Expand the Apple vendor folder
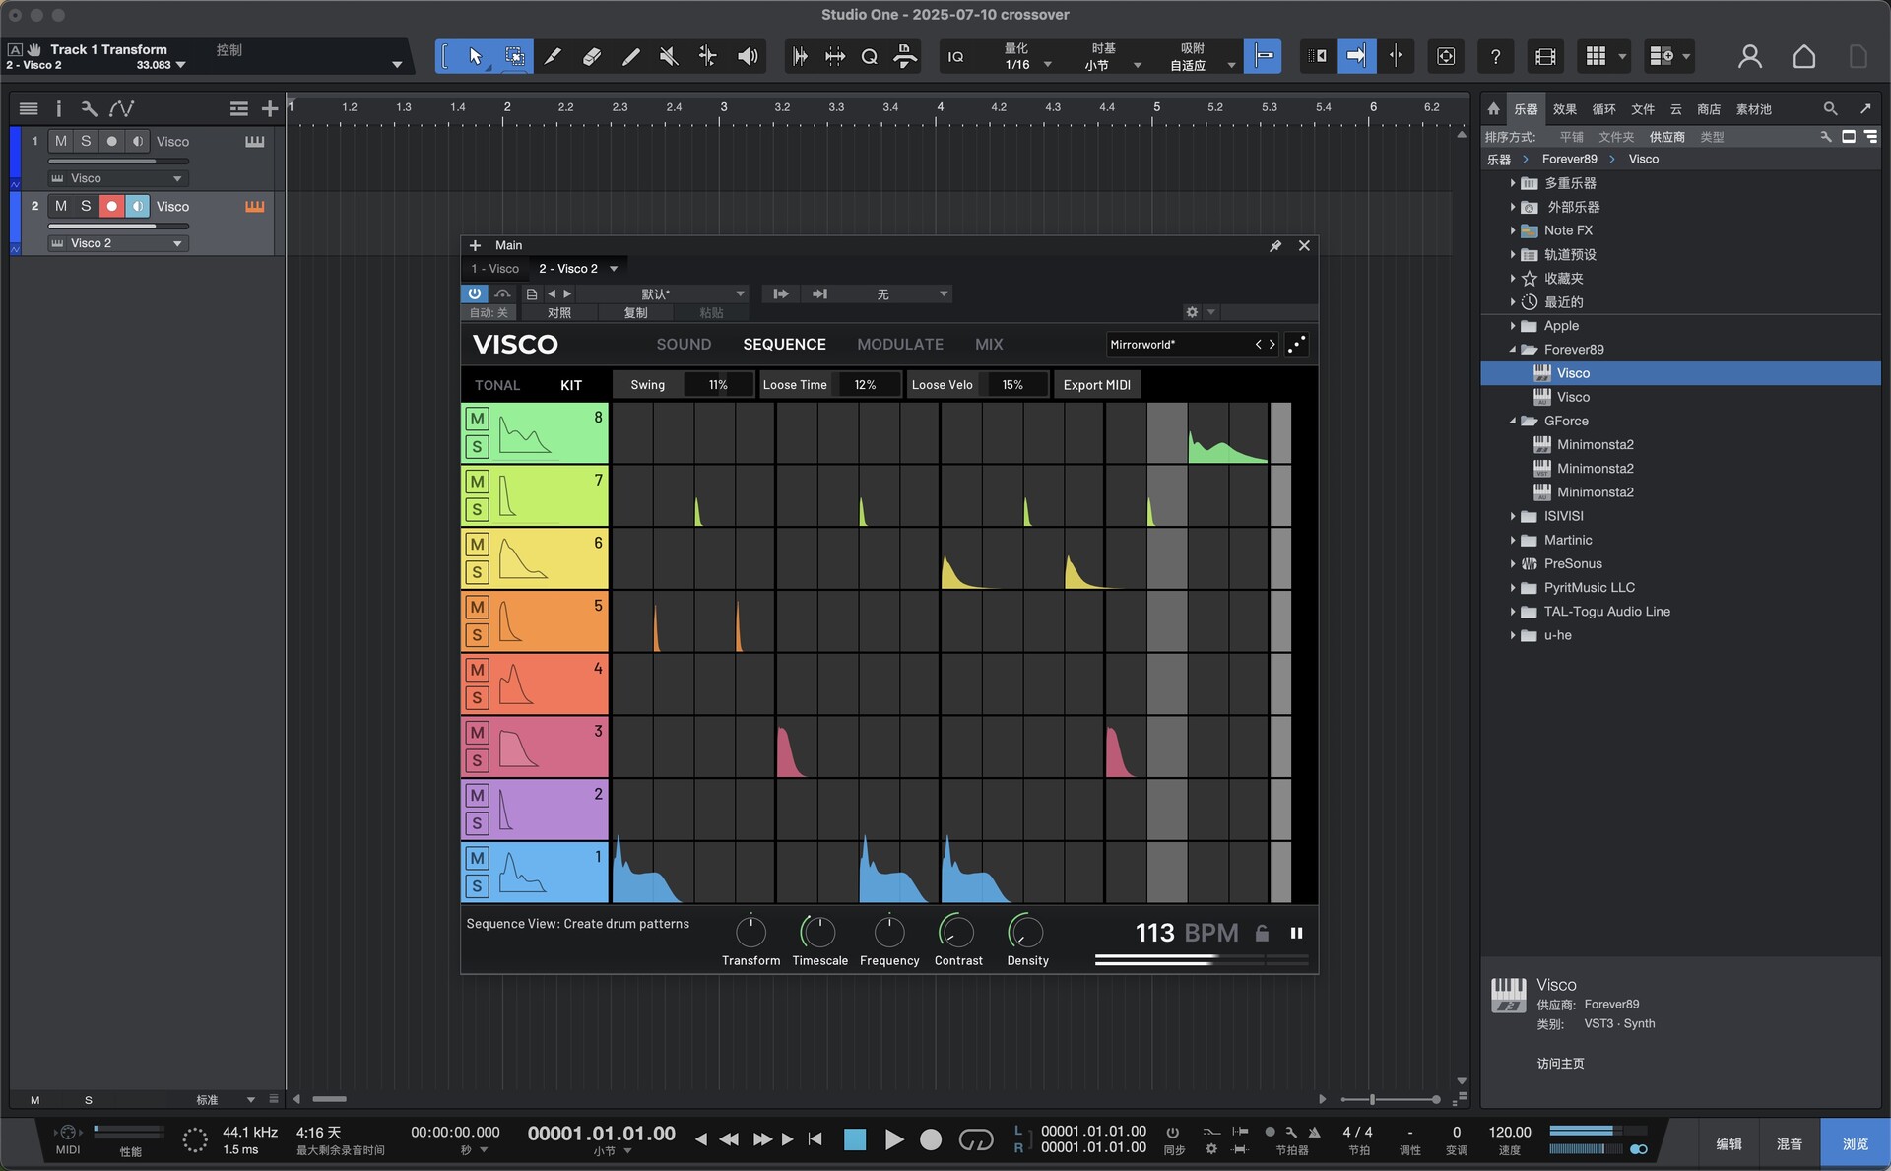Screen dimensions: 1891x1171 pos(1513,326)
